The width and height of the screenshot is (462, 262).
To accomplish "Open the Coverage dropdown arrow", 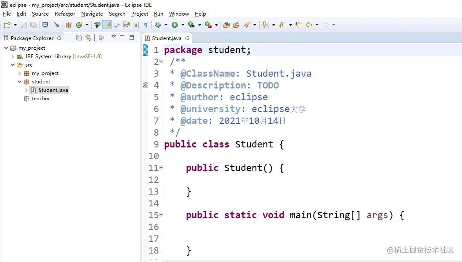I will [199, 25].
